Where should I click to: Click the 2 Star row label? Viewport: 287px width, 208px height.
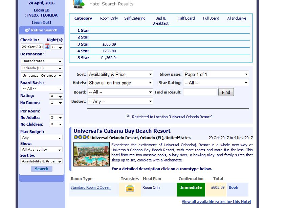(83, 37)
